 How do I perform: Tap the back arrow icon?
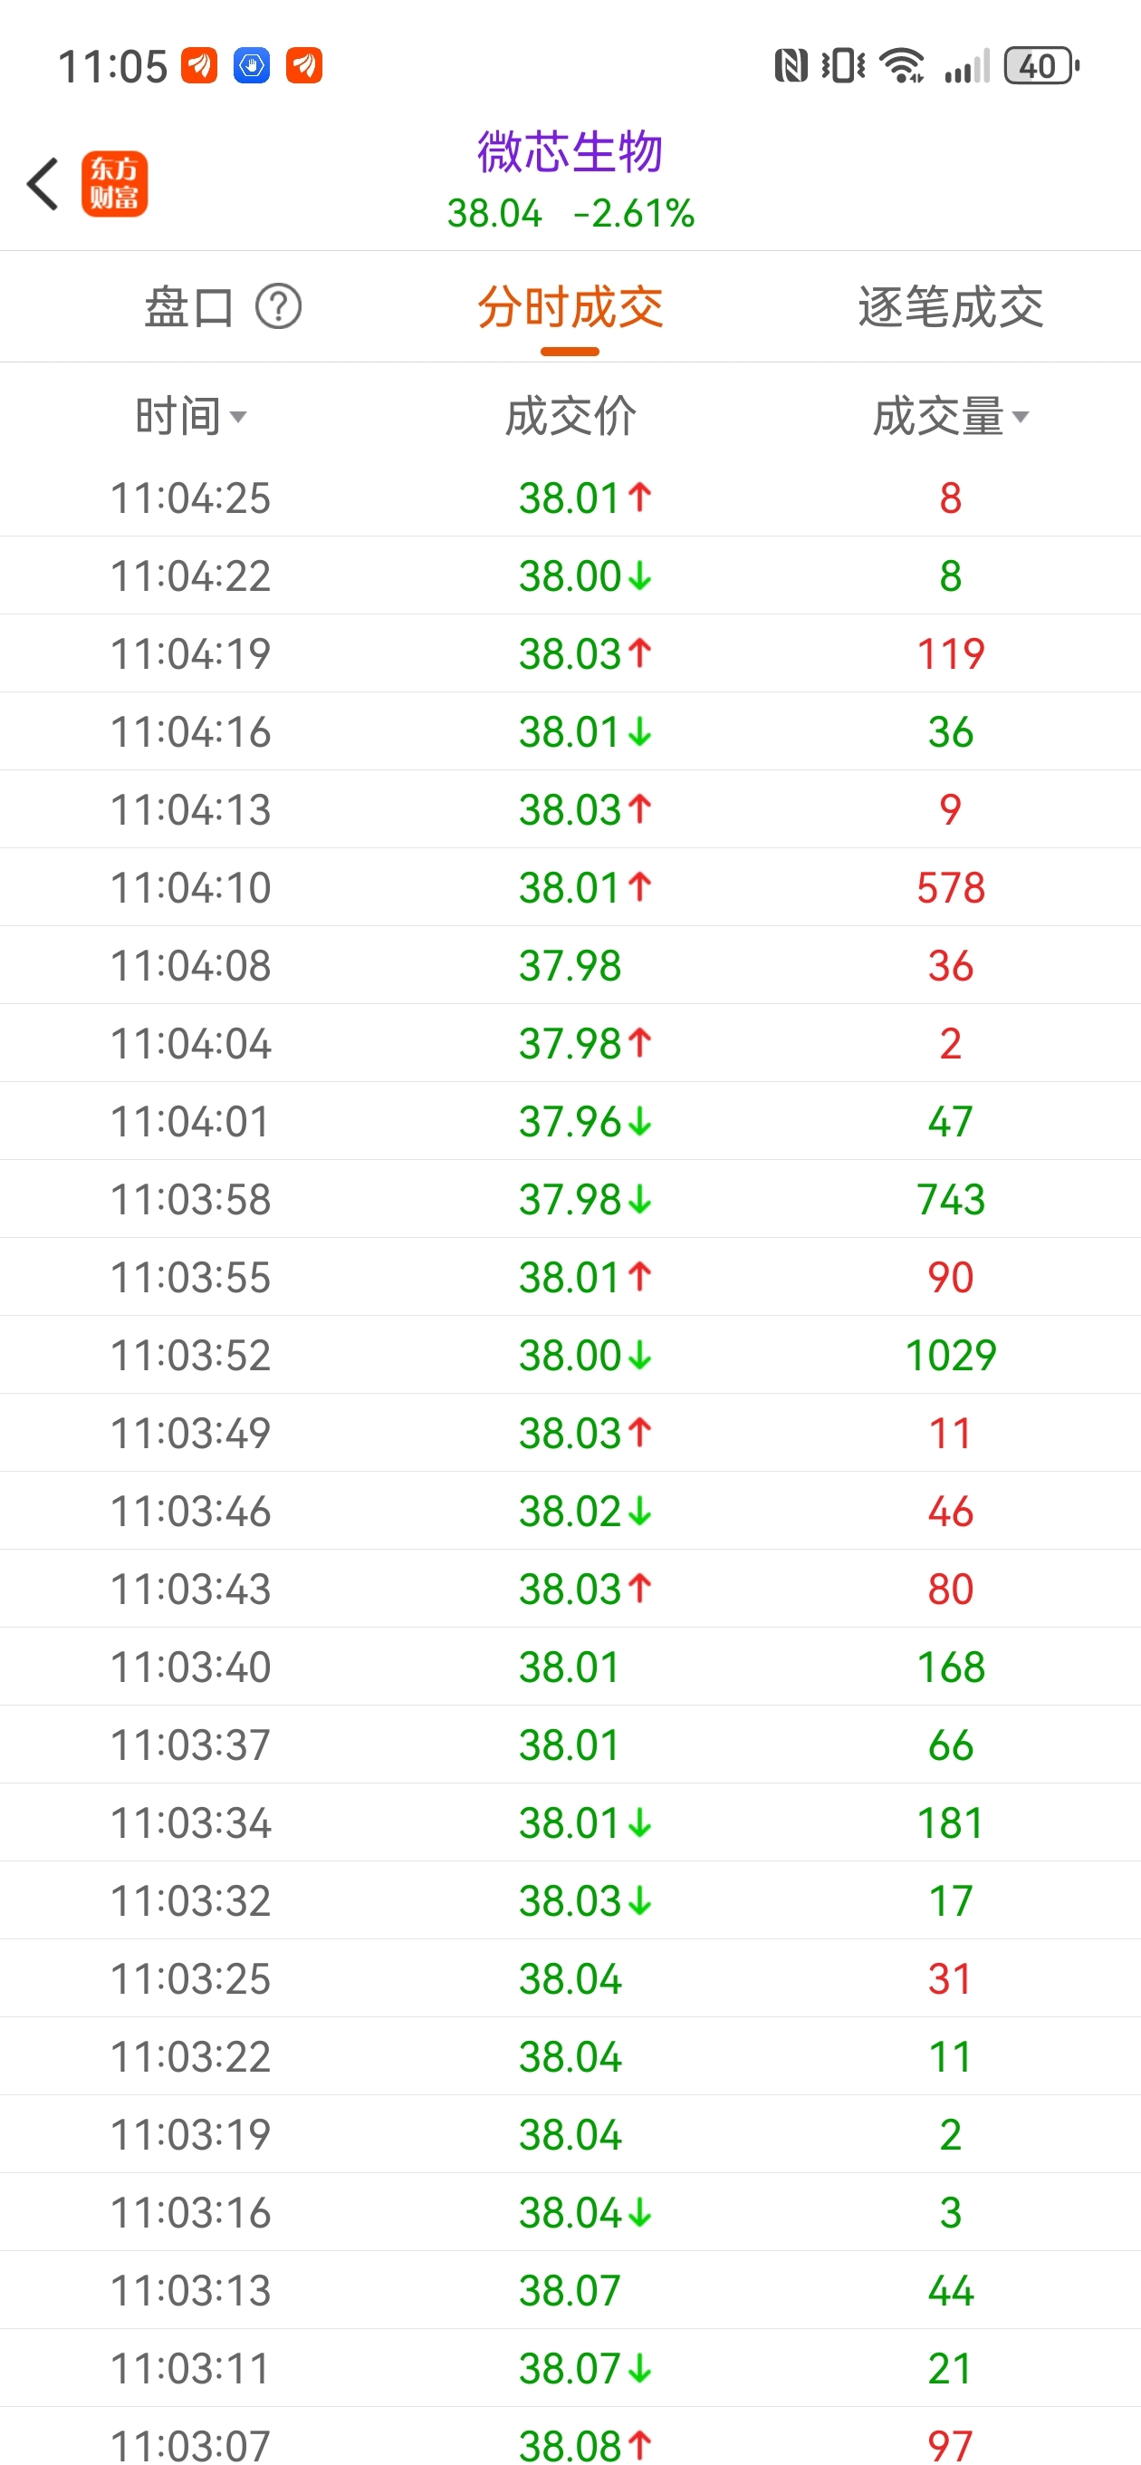point(42,184)
